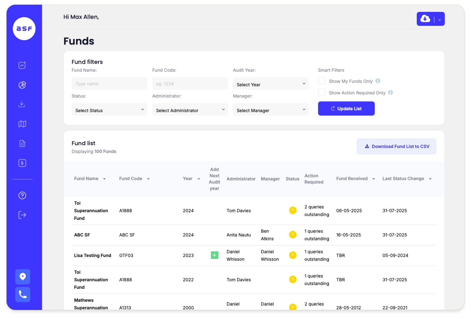The width and height of the screenshot is (471, 319).
Task: Toggle the green plus on Lisa Testing Fund row
Action: 214,255
